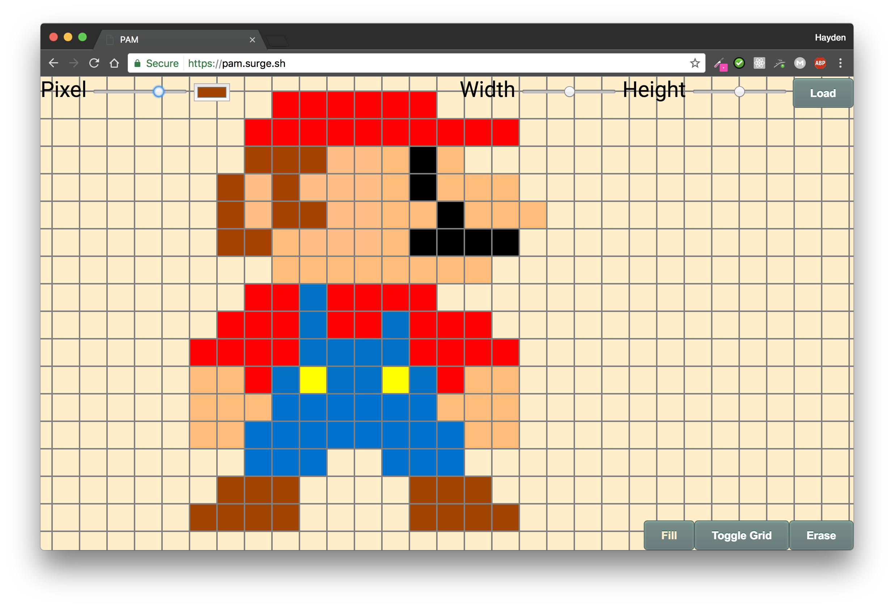Viewport: 894px width, 608px height.
Task: Bookmark this page with the star icon
Action: click(694, 63)
